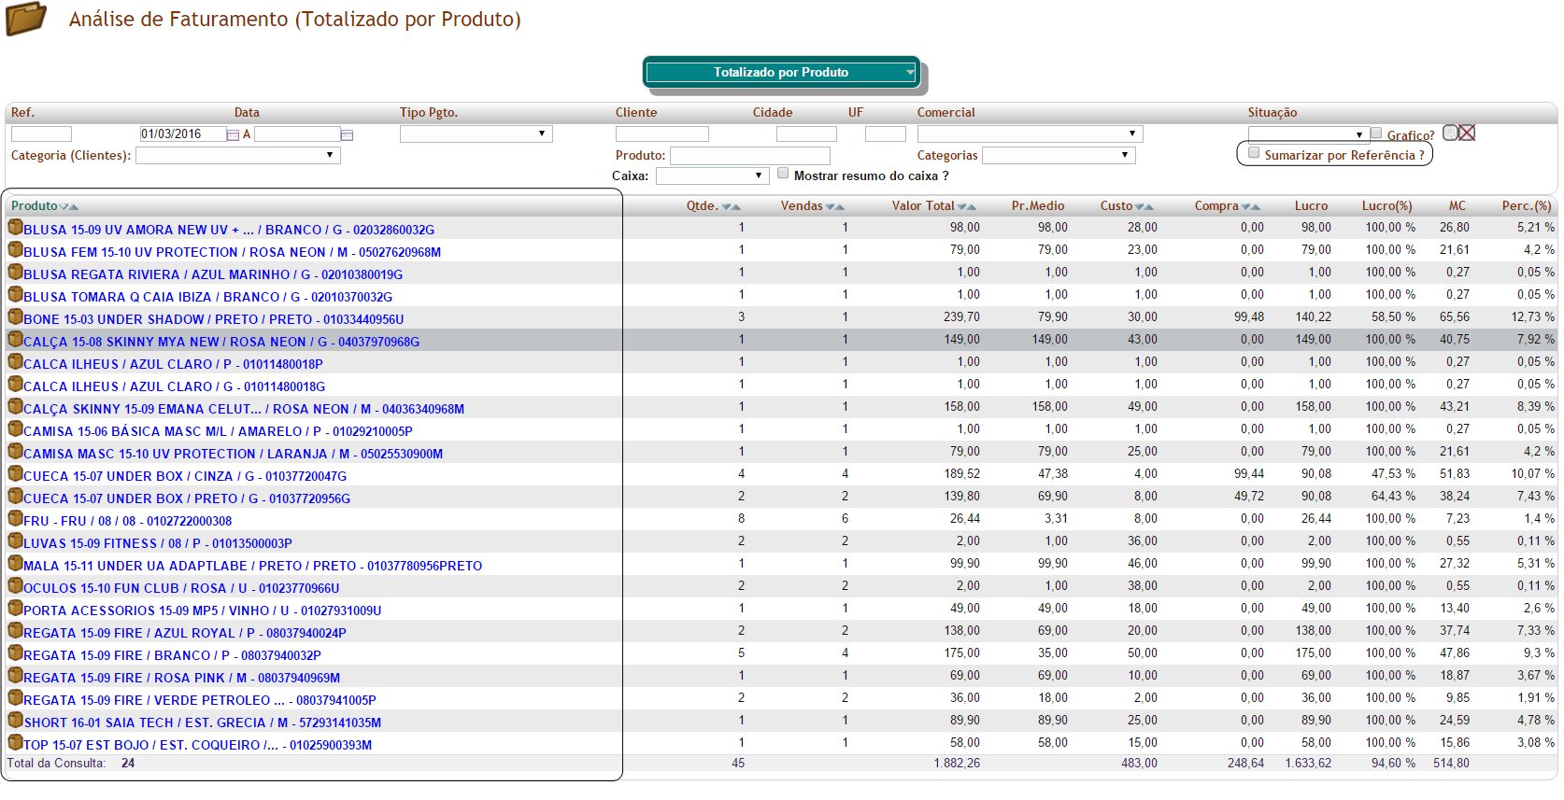This screenshot has width=1564, height=800.
Task: Sort Vendas column ascending arrow
Action: pos(840,207)
